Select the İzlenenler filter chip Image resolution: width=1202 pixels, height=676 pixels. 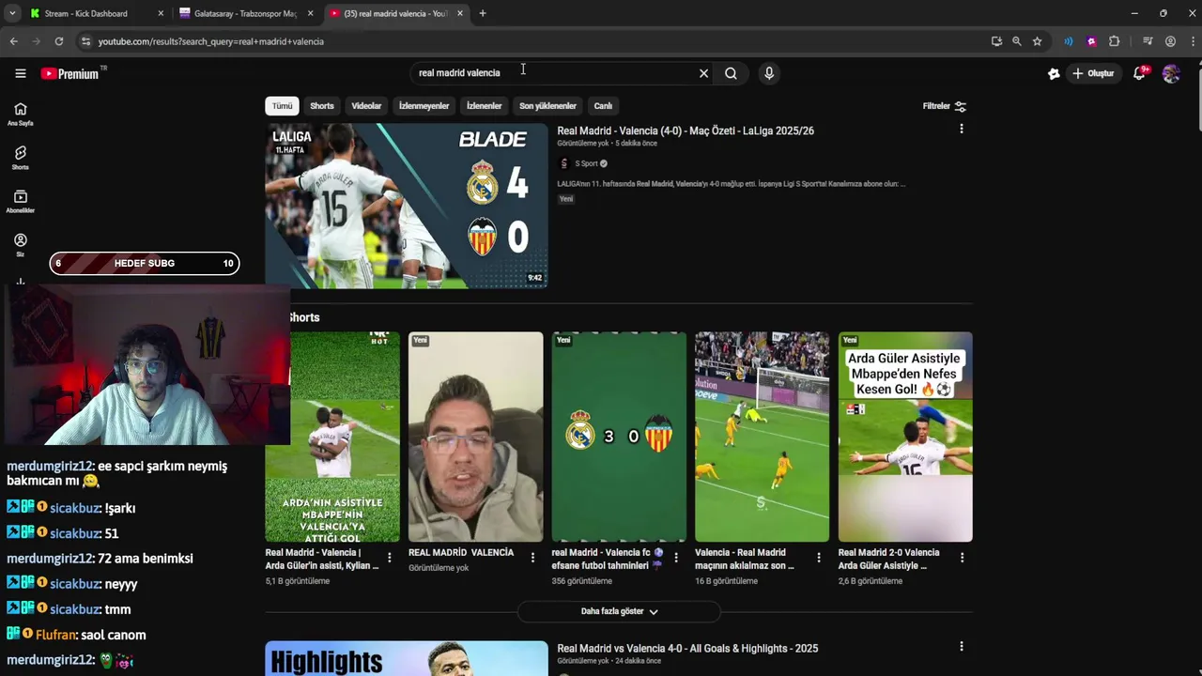[x=484, y=106]
